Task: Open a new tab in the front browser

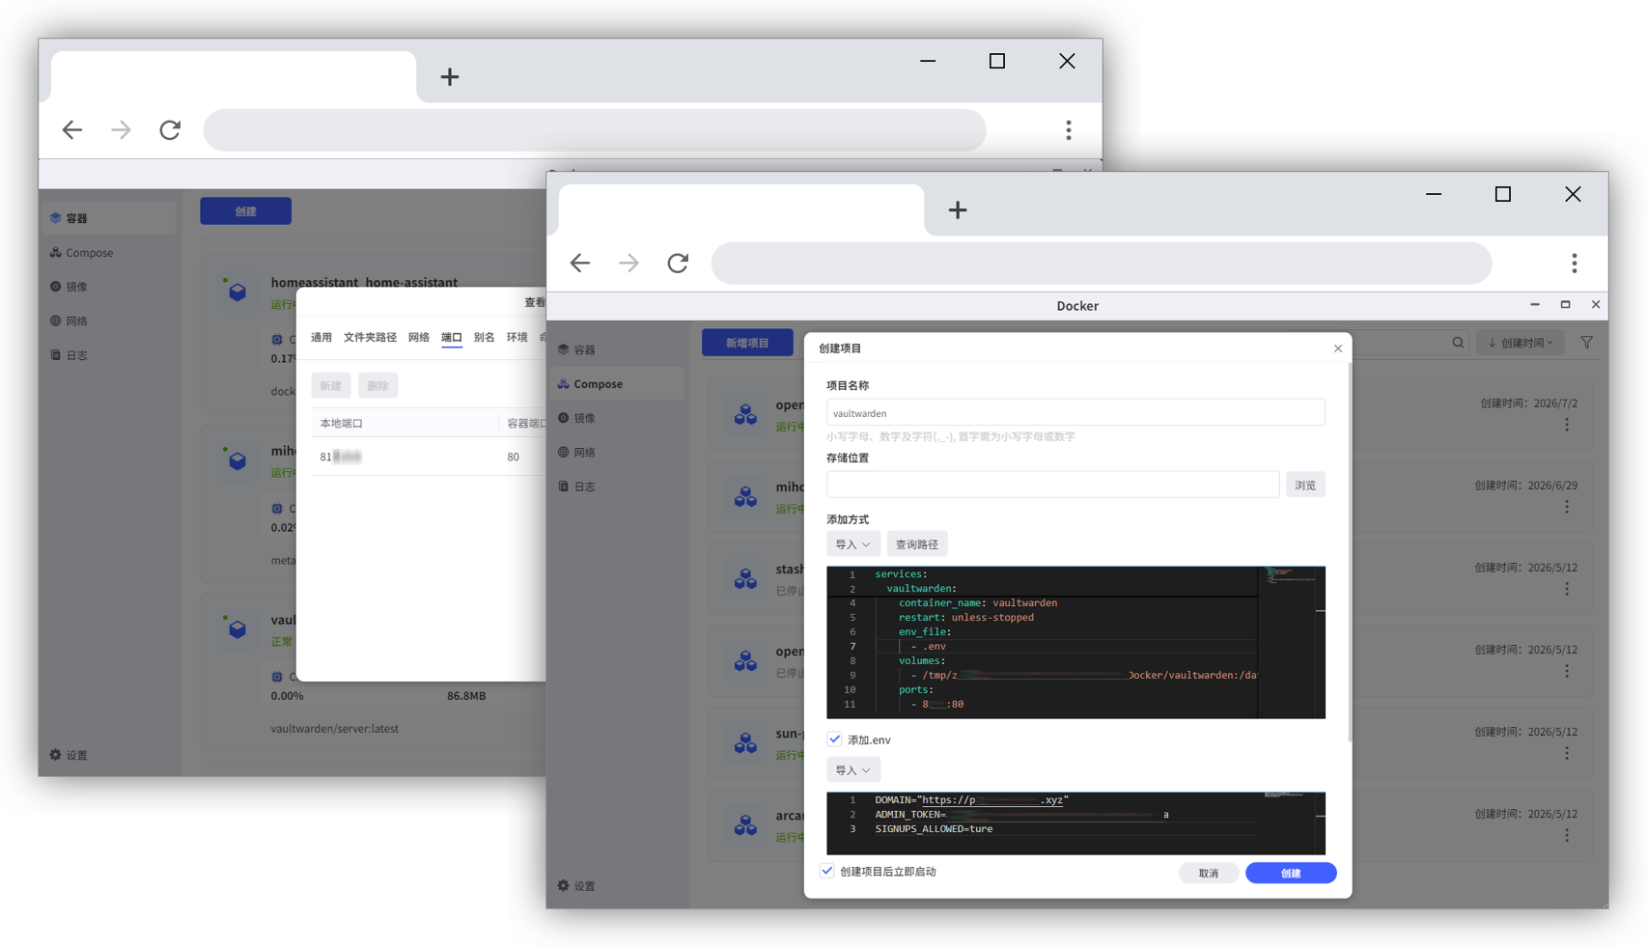Action: click(x=957, y=209)
